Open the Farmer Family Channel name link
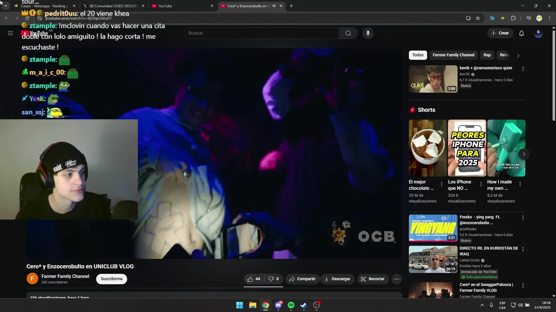The image size is (556, 312). 65,276
